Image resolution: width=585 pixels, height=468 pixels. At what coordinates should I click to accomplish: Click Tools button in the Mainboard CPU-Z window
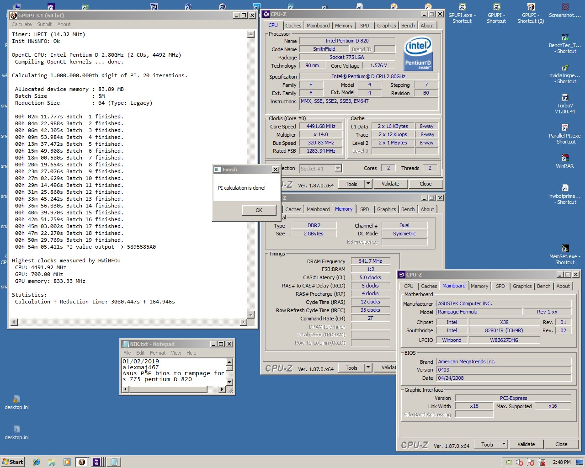pyautogui.click(x=487, y=444)
